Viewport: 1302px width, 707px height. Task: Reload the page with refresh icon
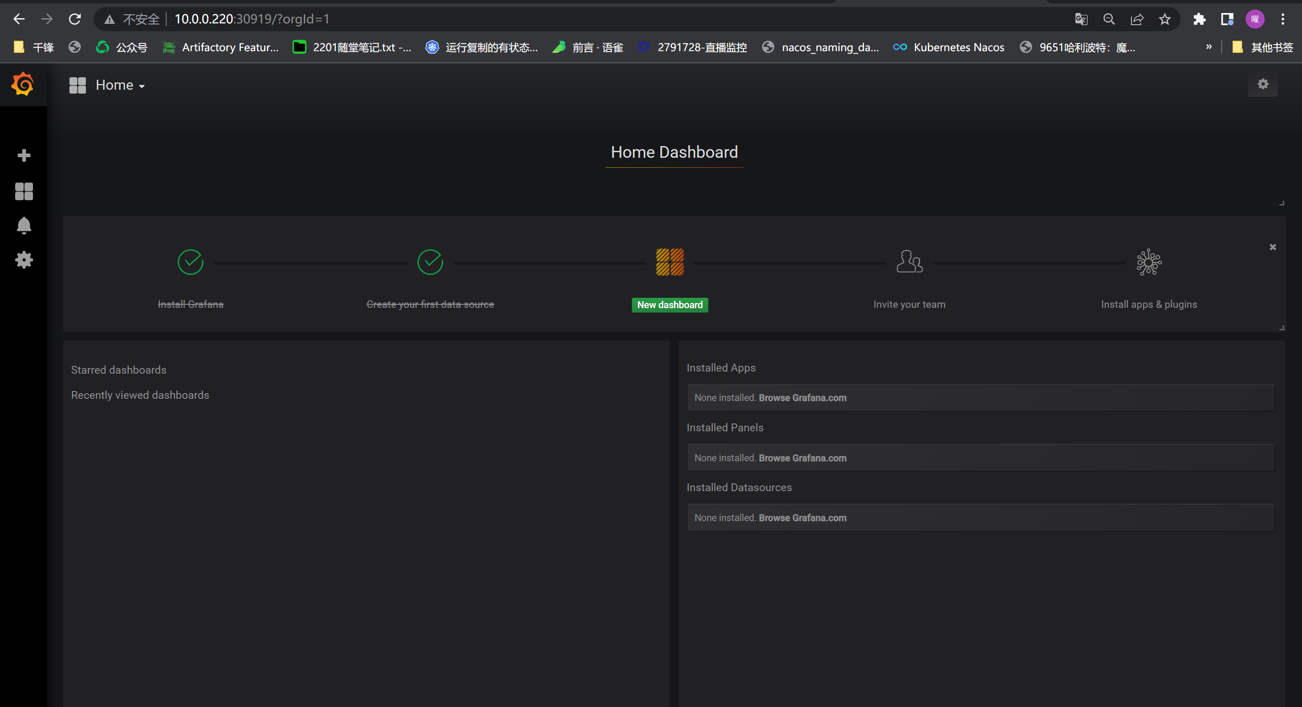75,19
